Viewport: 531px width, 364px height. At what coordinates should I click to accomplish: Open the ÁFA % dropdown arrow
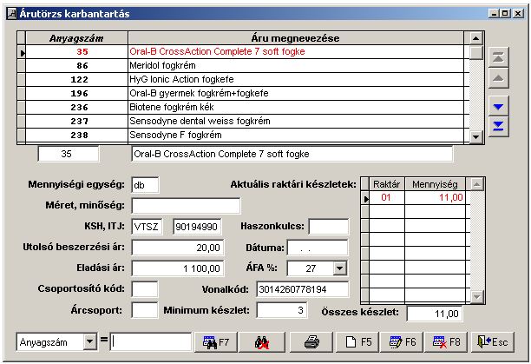(339, 268)
